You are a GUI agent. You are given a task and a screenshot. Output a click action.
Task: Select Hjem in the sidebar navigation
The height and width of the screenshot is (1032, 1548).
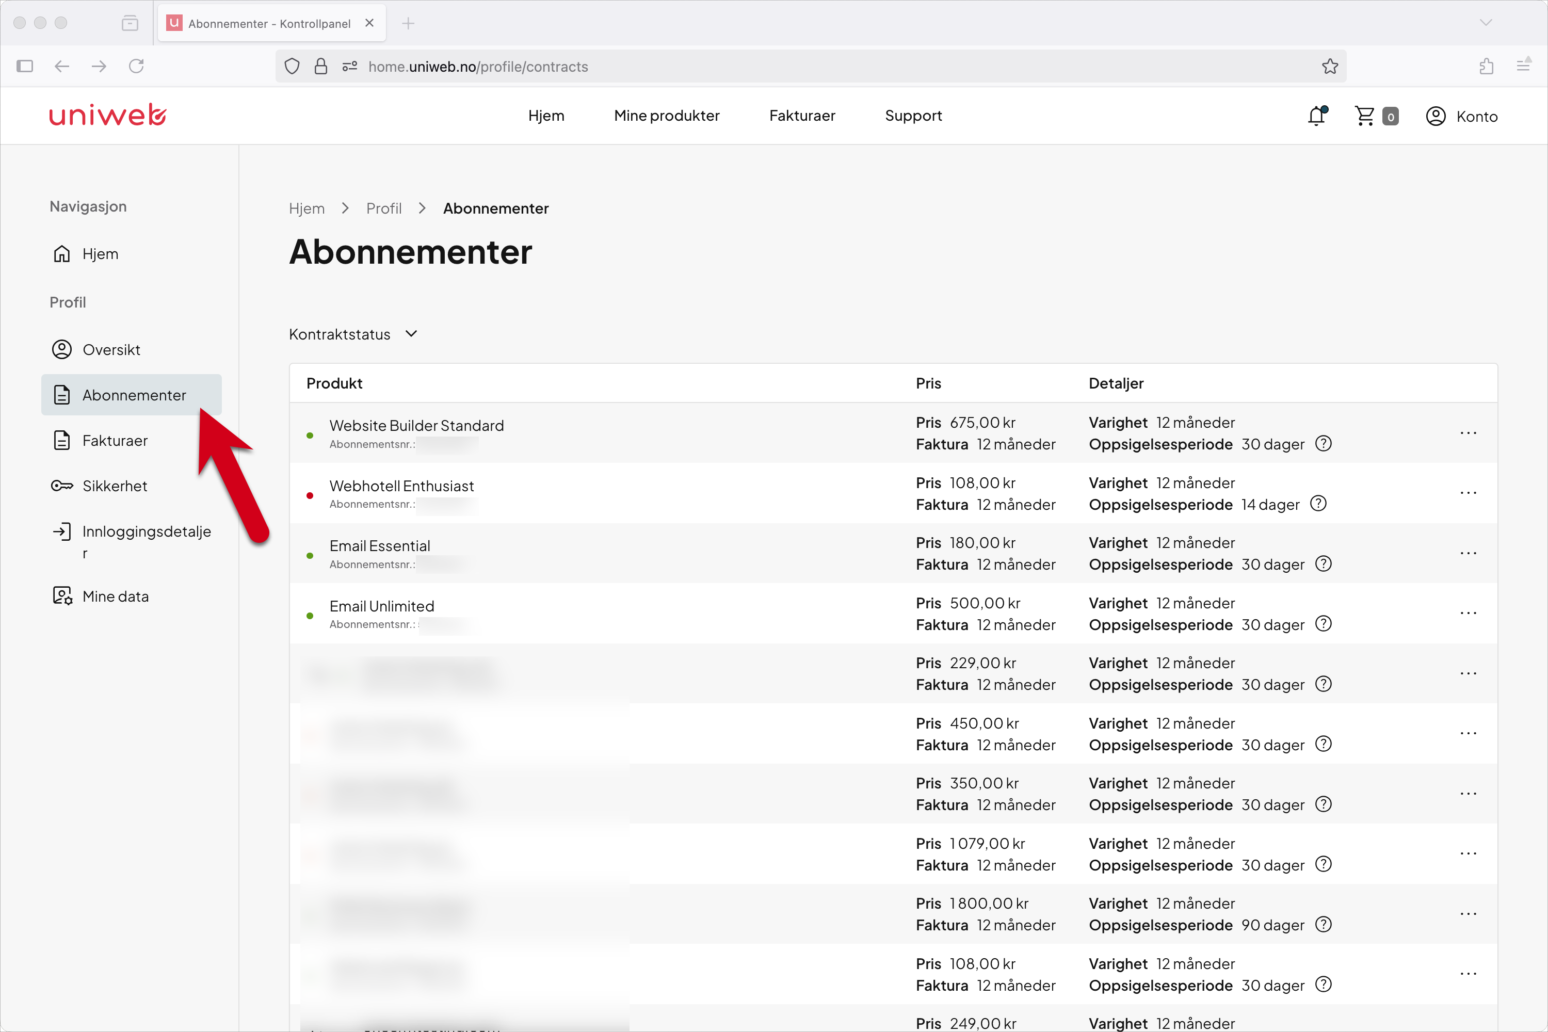[132, 254]
